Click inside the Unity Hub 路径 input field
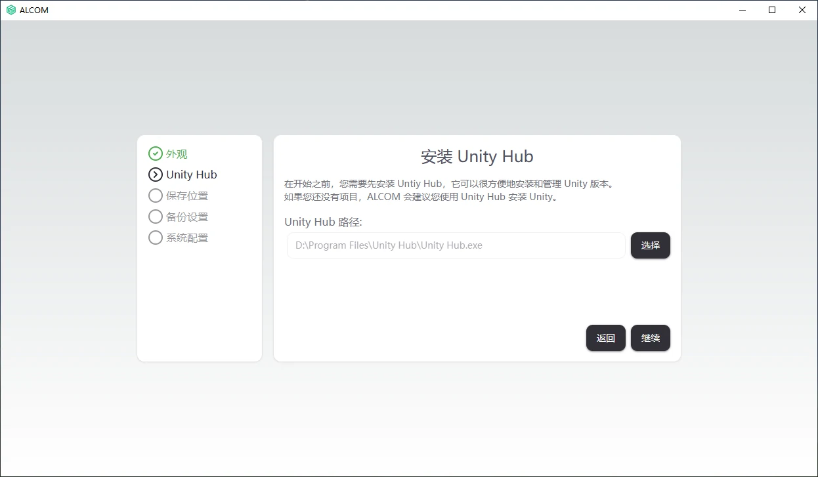The width and height of the screenshot is (818, 477). pos(456,245)
